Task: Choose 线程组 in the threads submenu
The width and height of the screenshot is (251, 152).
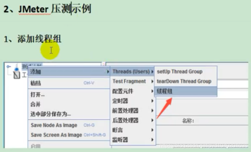Action: 186,91
